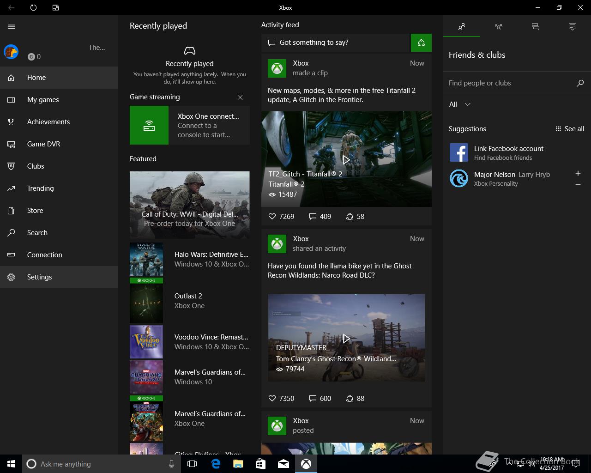Image resolution: width=591 pixels, height=473 pixels.
Task: Click the Cortana microphone icon
Action: pos(171,464)
